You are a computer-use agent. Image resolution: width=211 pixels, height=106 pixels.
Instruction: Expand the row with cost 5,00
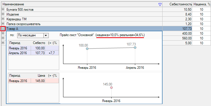(3, 43)
